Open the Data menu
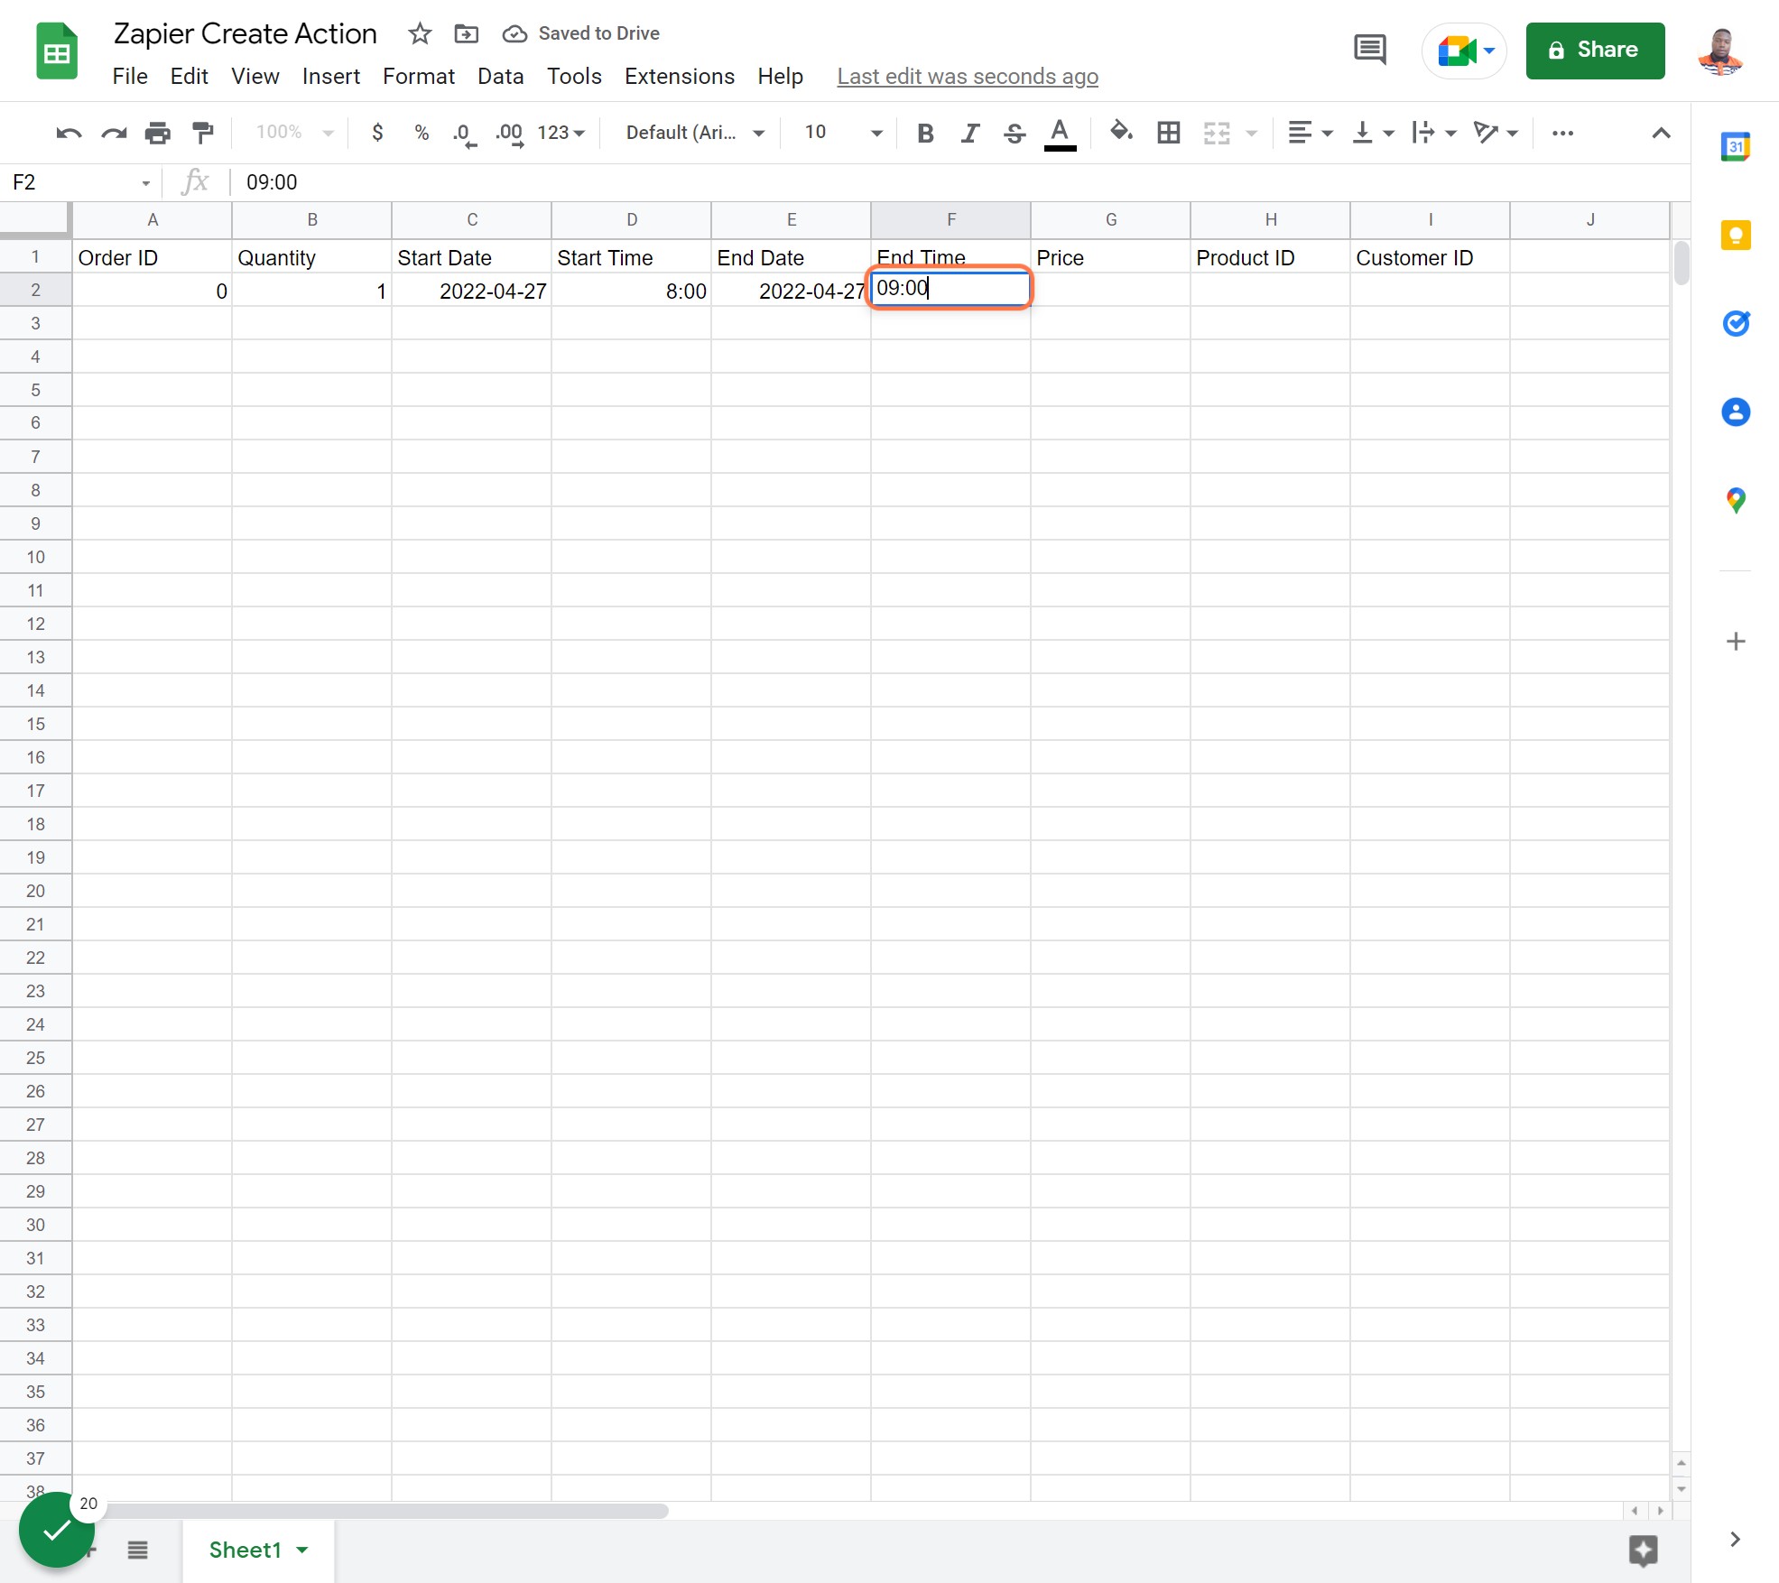The height and width of the screenshot is (1583, 1779). point(500,77)
